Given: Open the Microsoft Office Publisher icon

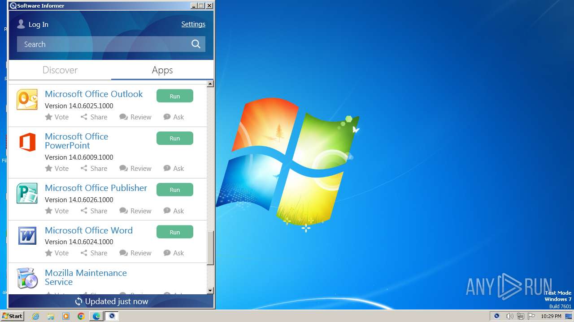Looking at the screenshot, I should [27, 193].
